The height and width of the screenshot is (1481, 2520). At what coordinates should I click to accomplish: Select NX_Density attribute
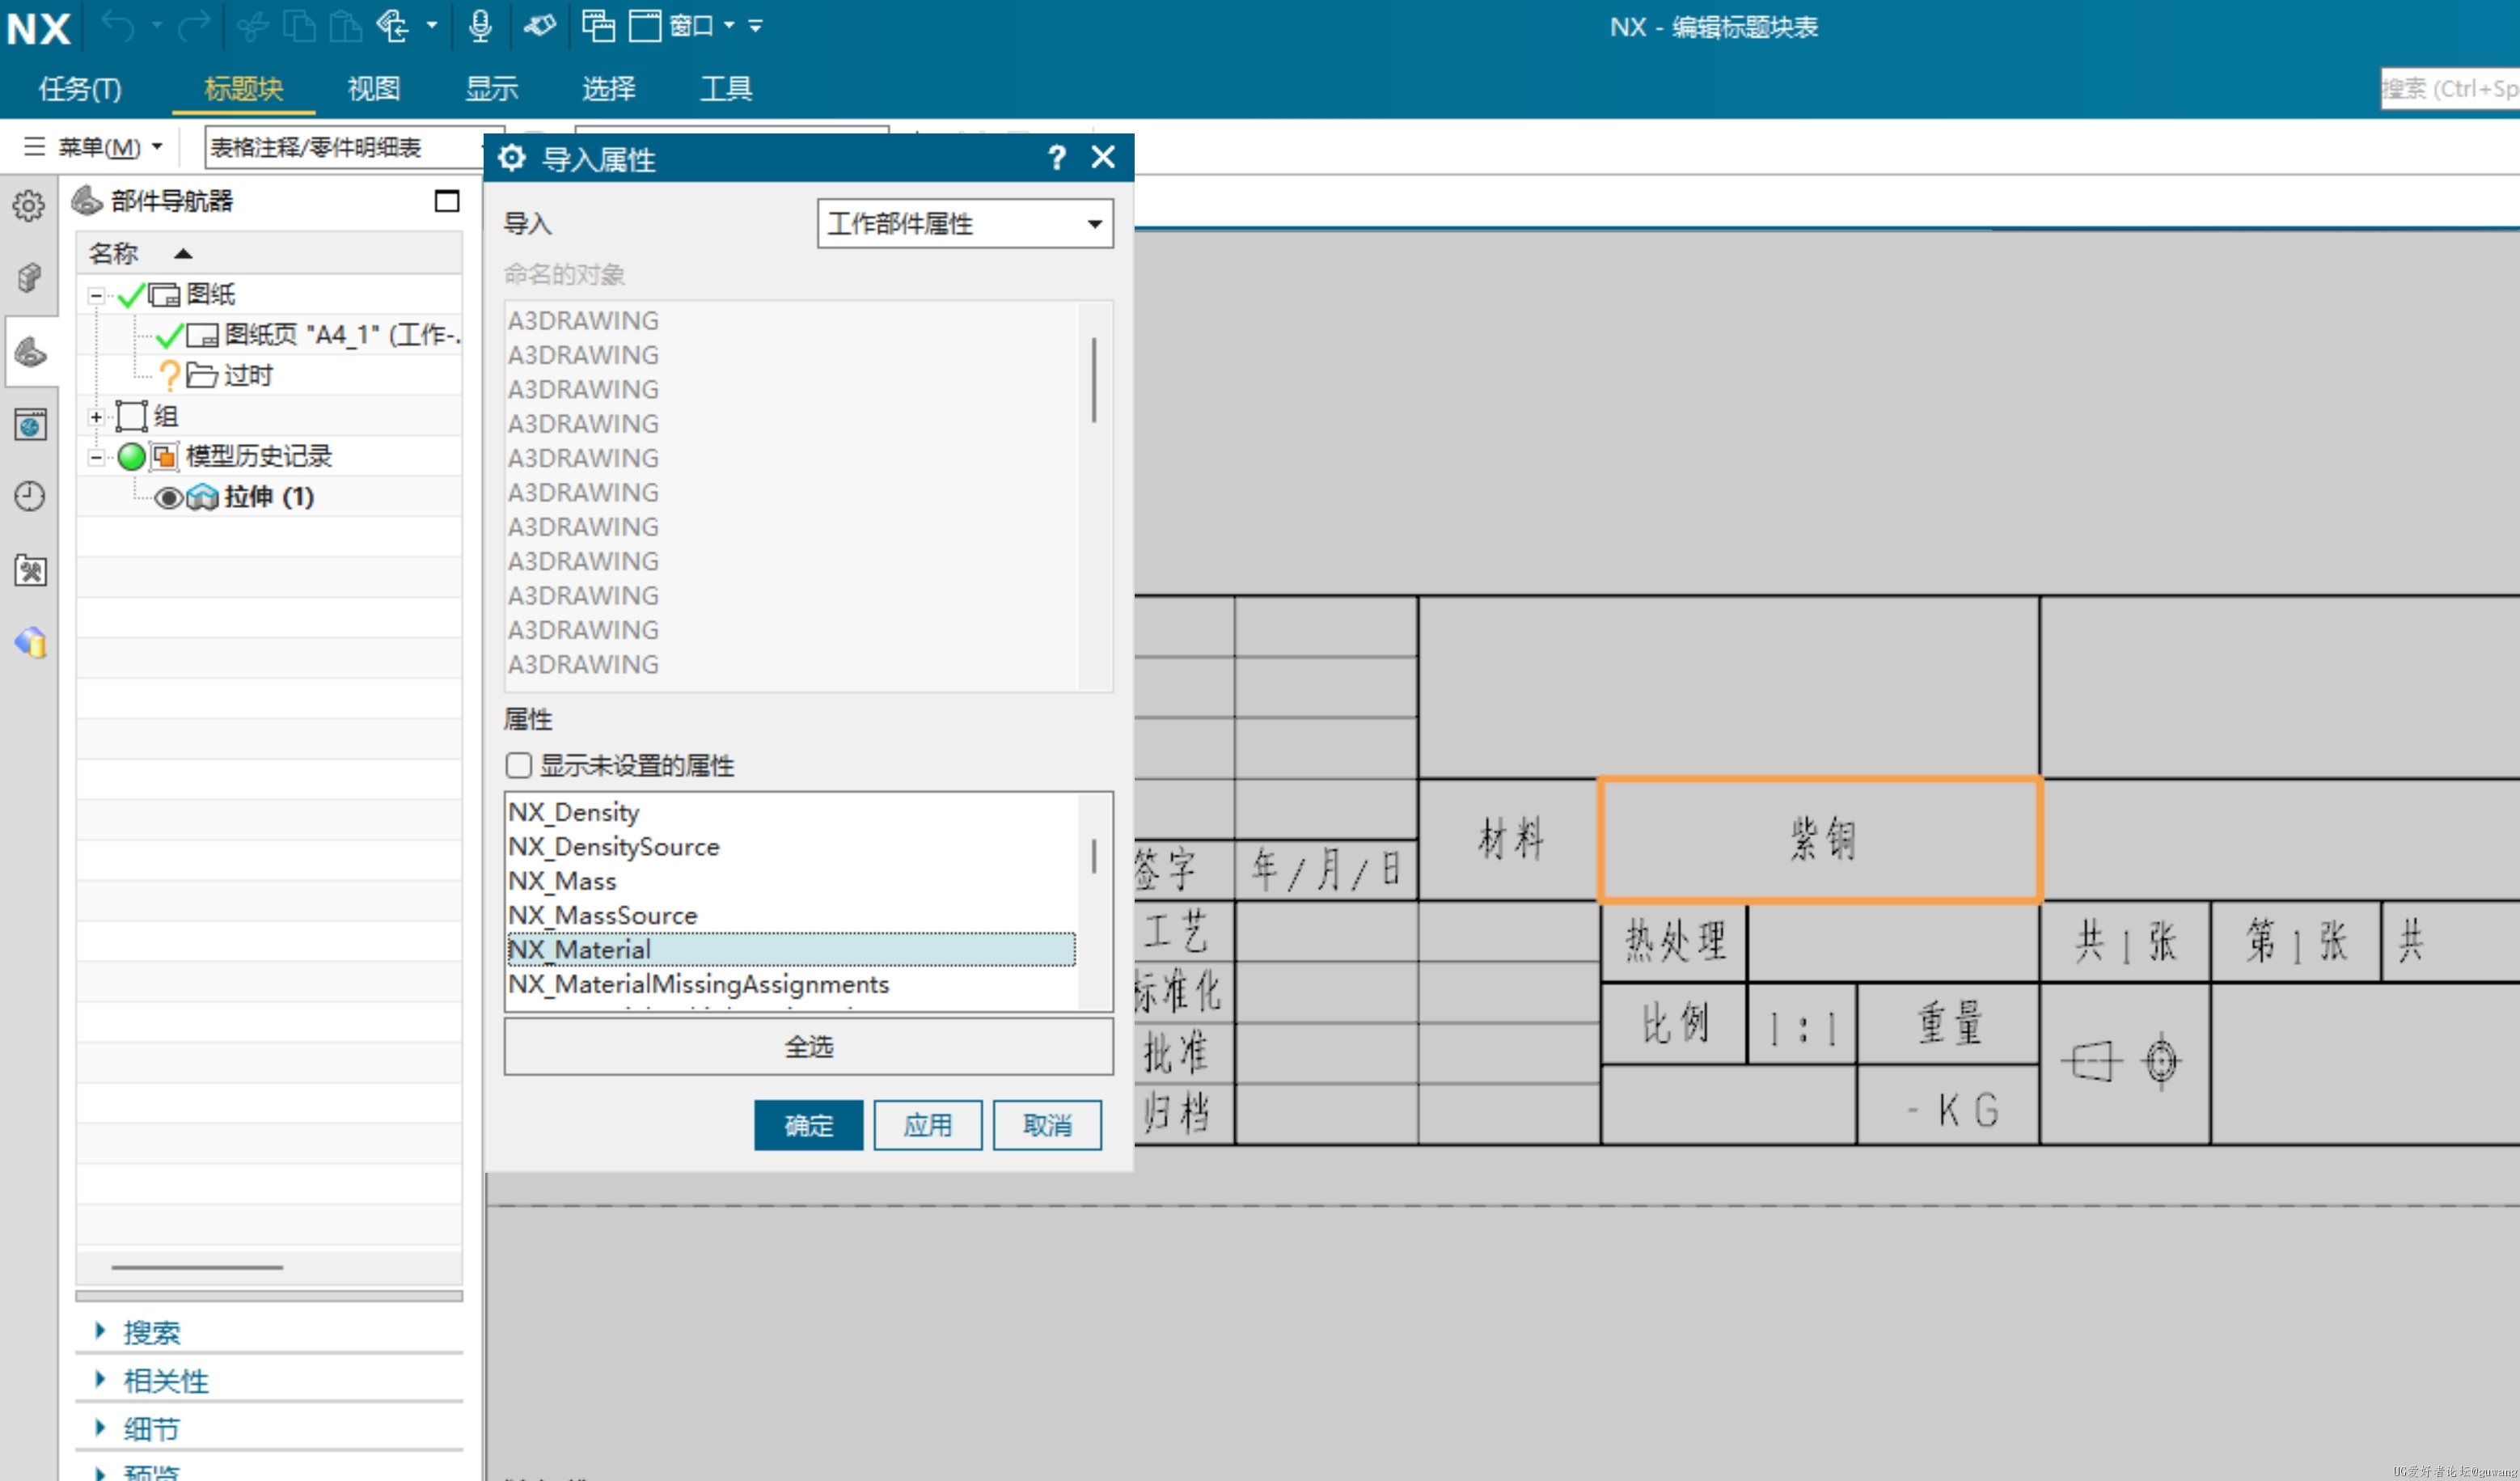pos(792,812)
